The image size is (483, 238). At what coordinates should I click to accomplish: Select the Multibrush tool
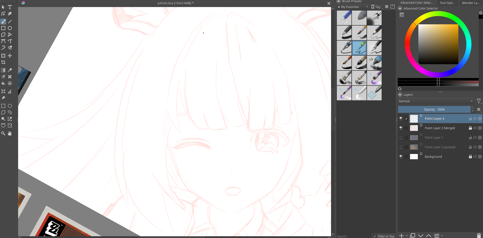click(10, 48)
